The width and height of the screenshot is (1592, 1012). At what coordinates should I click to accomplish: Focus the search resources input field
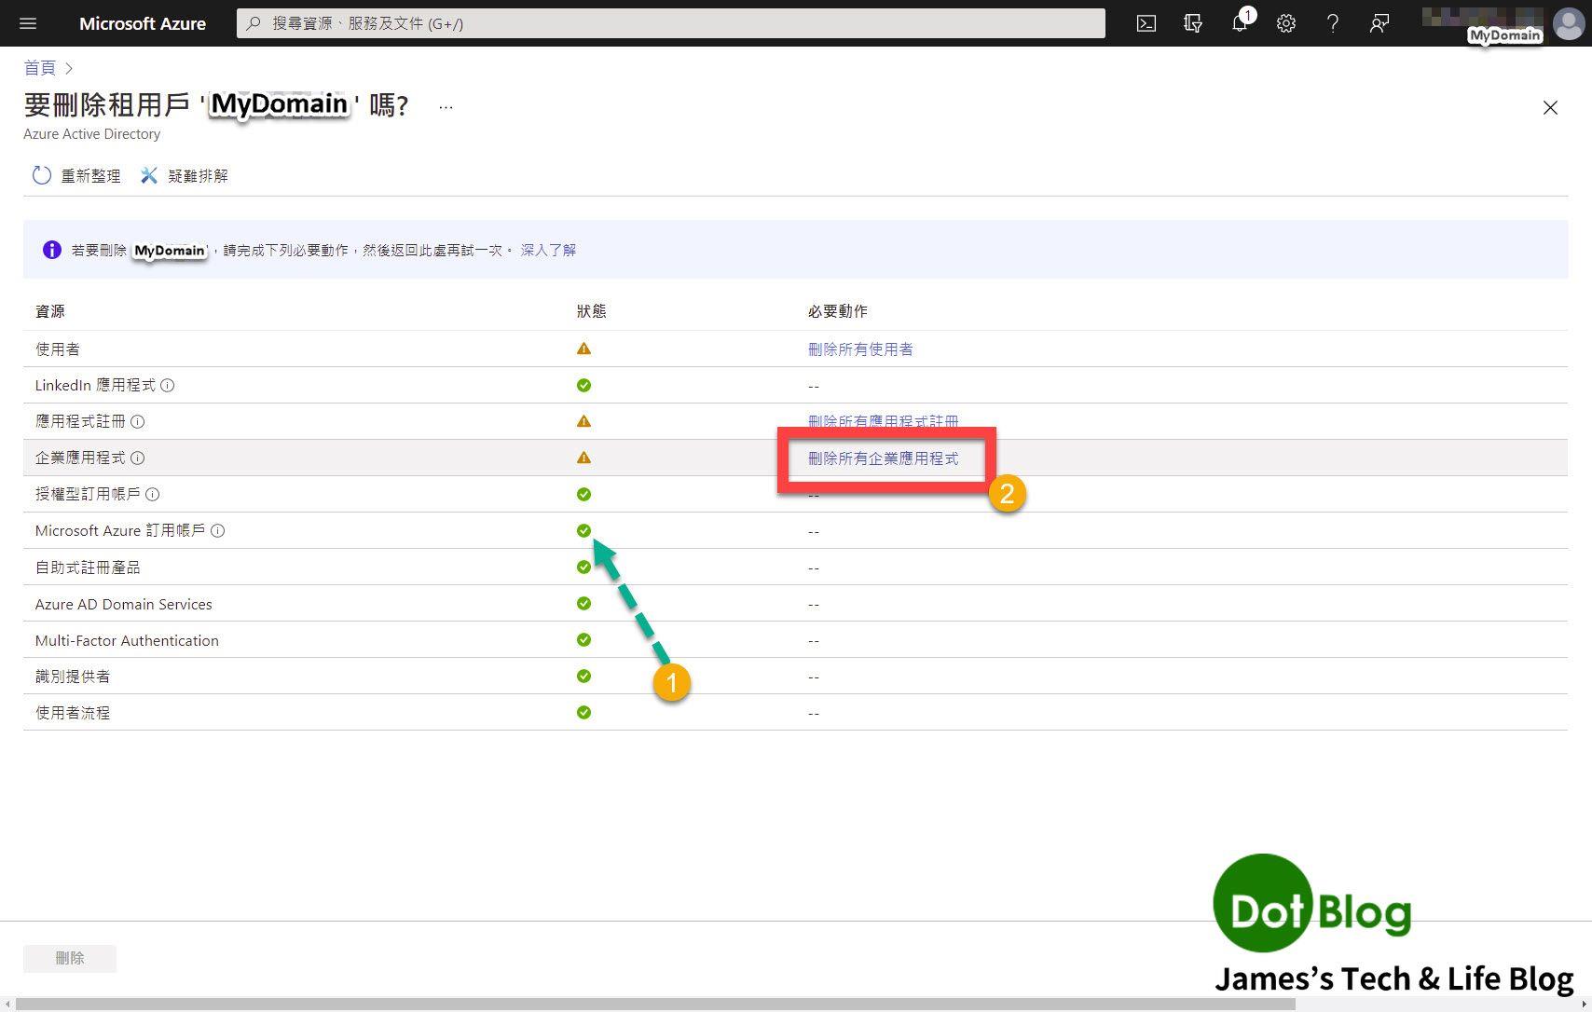coord(671,23)
